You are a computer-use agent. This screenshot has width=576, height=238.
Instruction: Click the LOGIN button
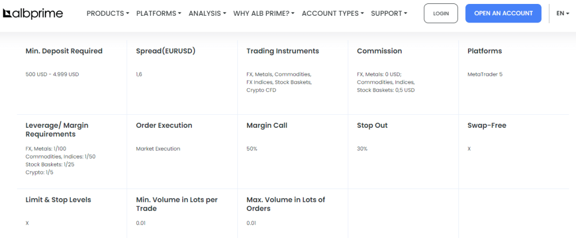pyautogui.click(x=441, y=14)
